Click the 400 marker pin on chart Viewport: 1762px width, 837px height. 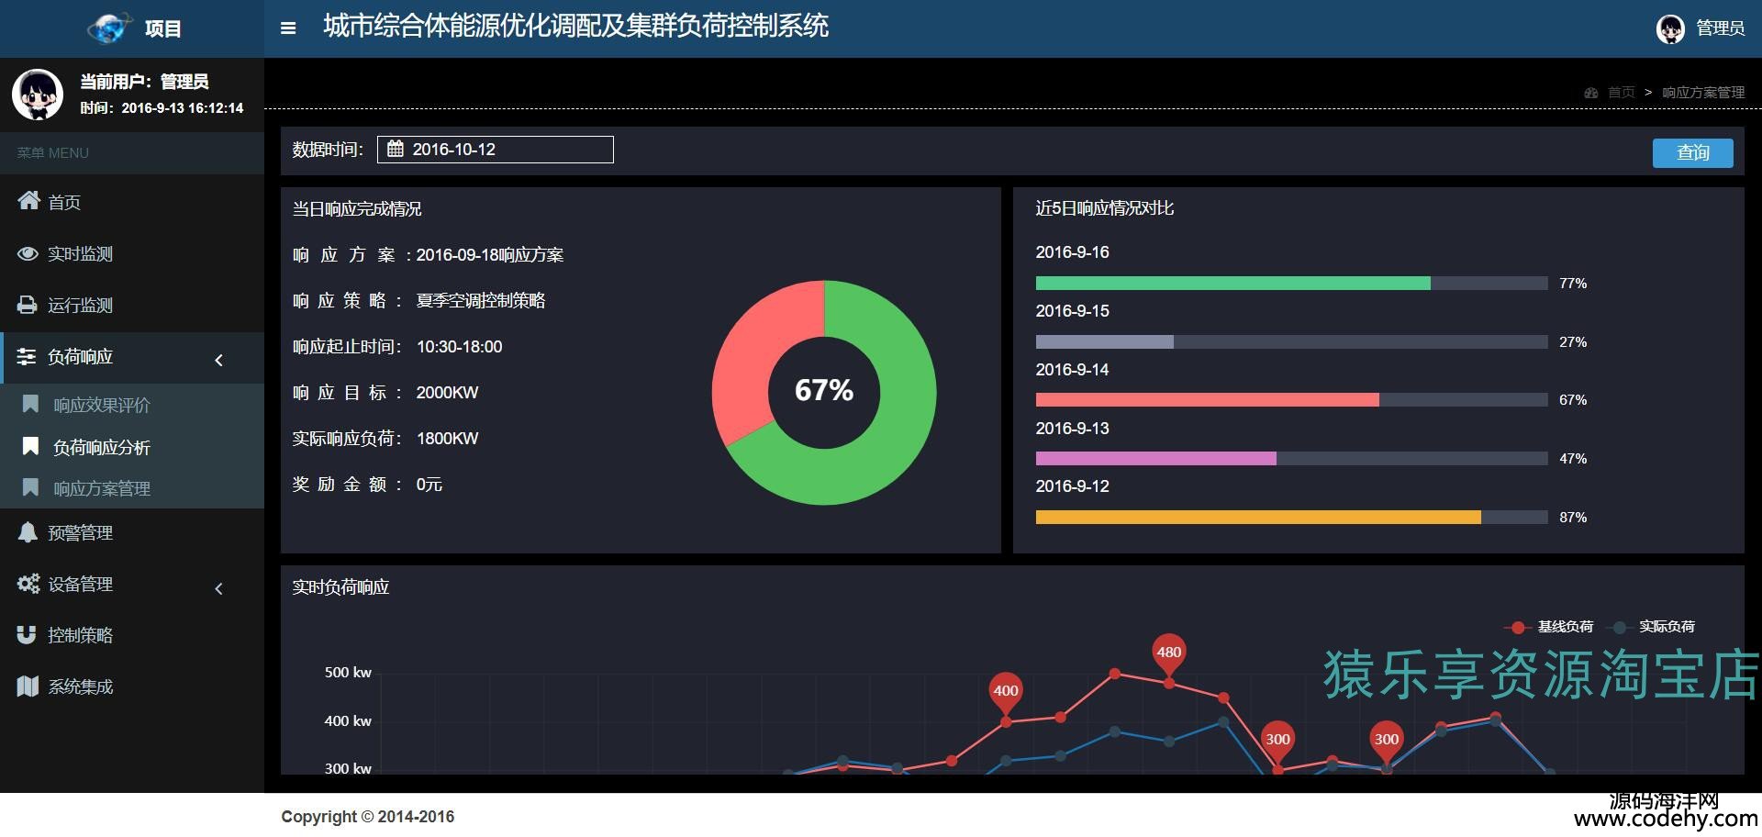1006,691
